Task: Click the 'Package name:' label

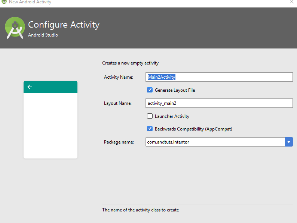Action: pos(119,142)
